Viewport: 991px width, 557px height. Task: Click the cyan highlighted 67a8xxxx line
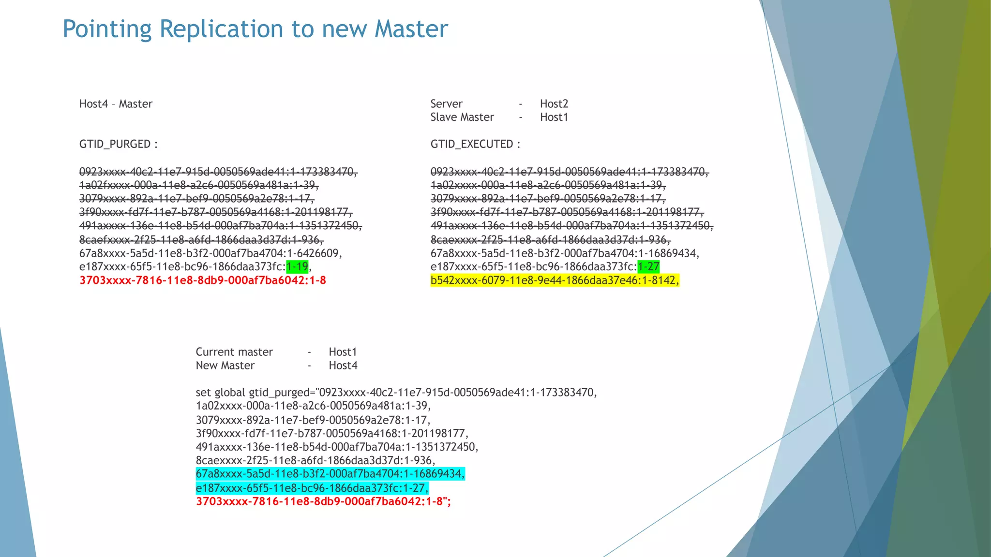[330, 474]
